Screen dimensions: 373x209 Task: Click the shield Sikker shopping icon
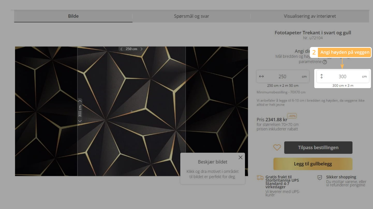coord(320,177)
